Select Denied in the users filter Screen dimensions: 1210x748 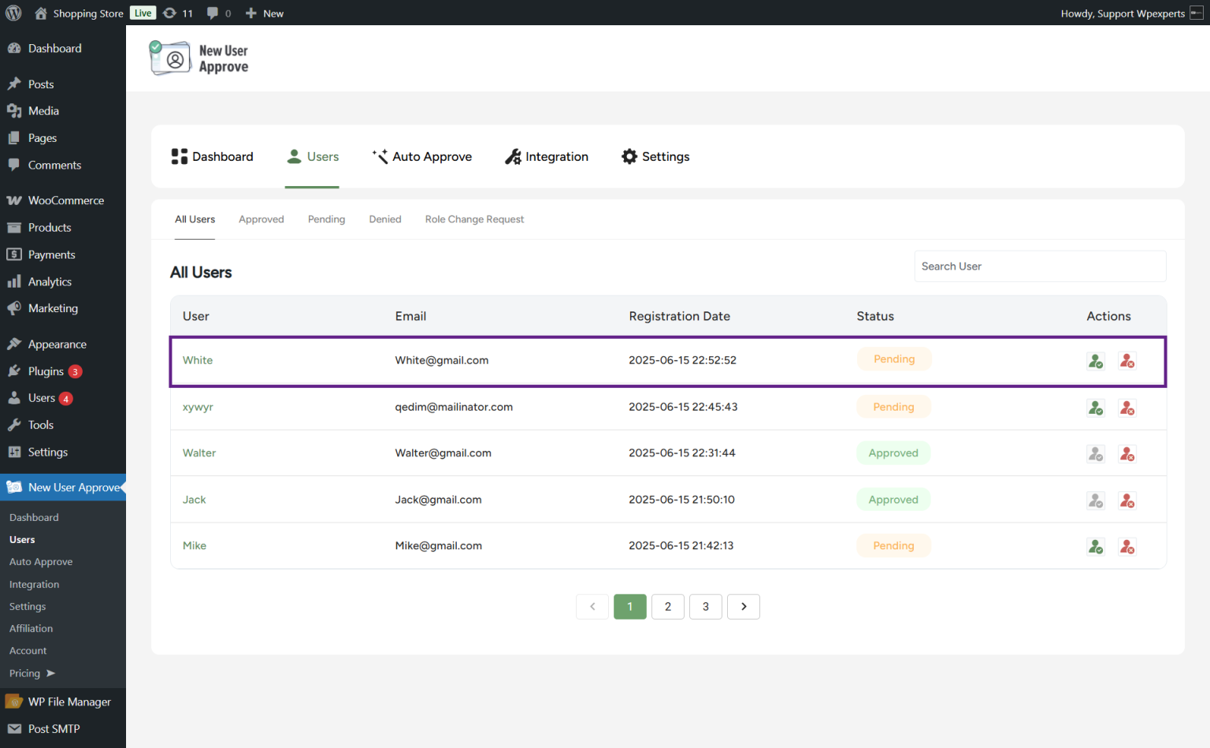point(384,219)
